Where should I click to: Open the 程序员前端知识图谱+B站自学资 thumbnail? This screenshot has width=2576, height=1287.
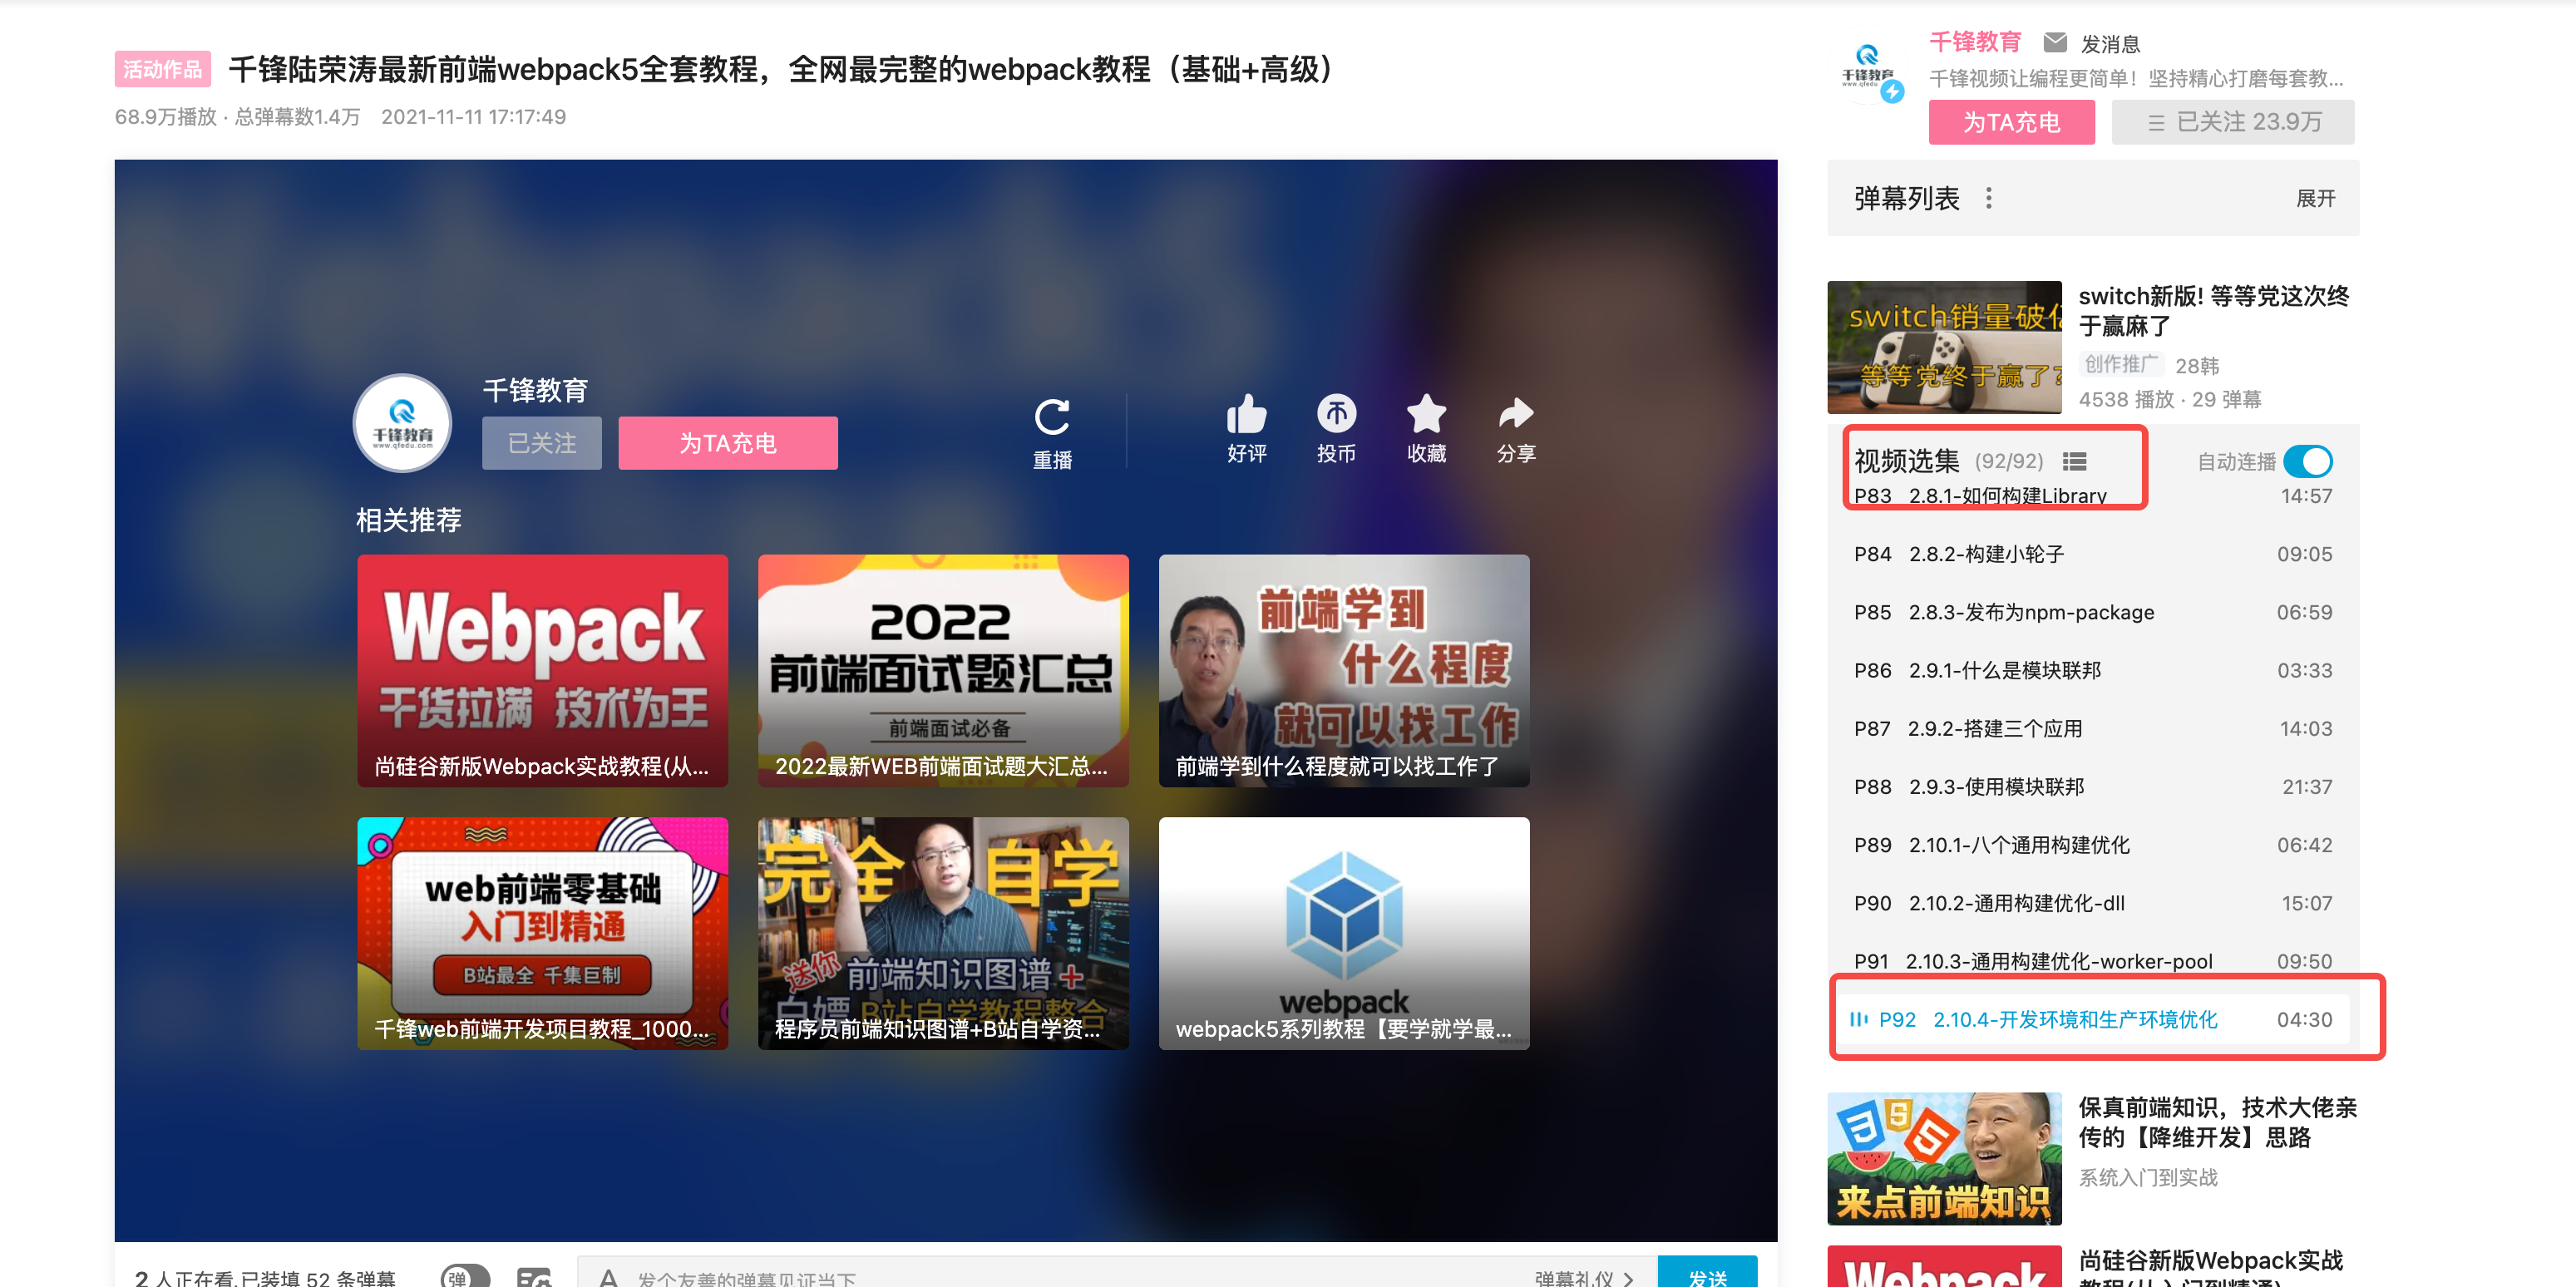tap(943, 933)
